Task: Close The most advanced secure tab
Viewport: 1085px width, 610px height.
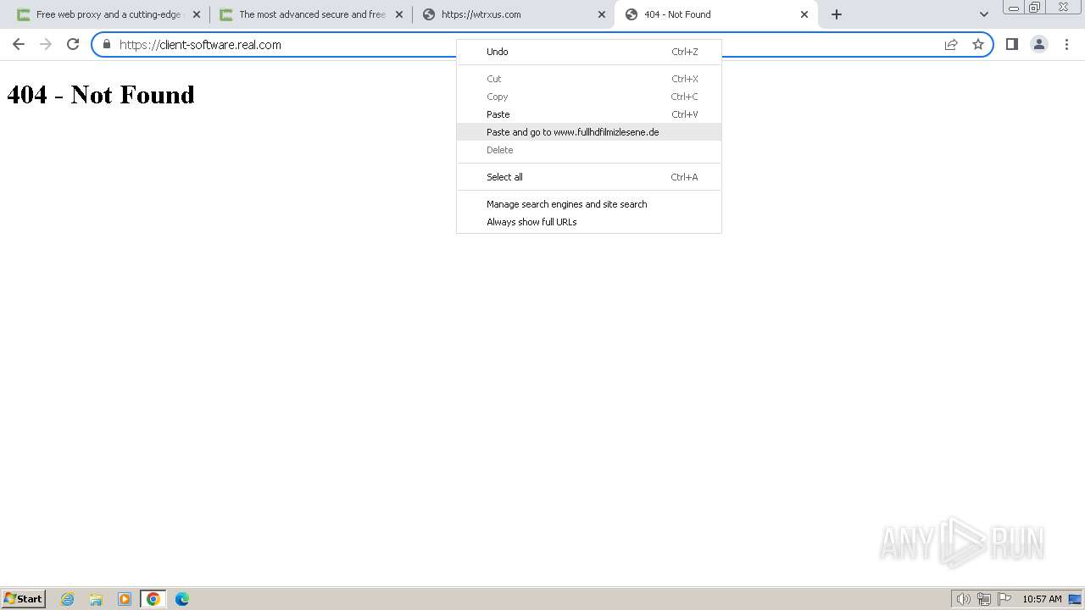Action: point(399,14)
